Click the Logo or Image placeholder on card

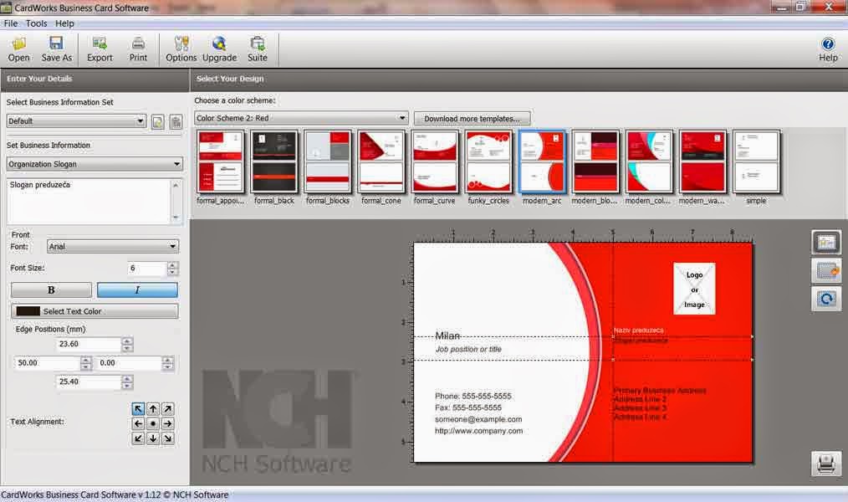[694, 289]
